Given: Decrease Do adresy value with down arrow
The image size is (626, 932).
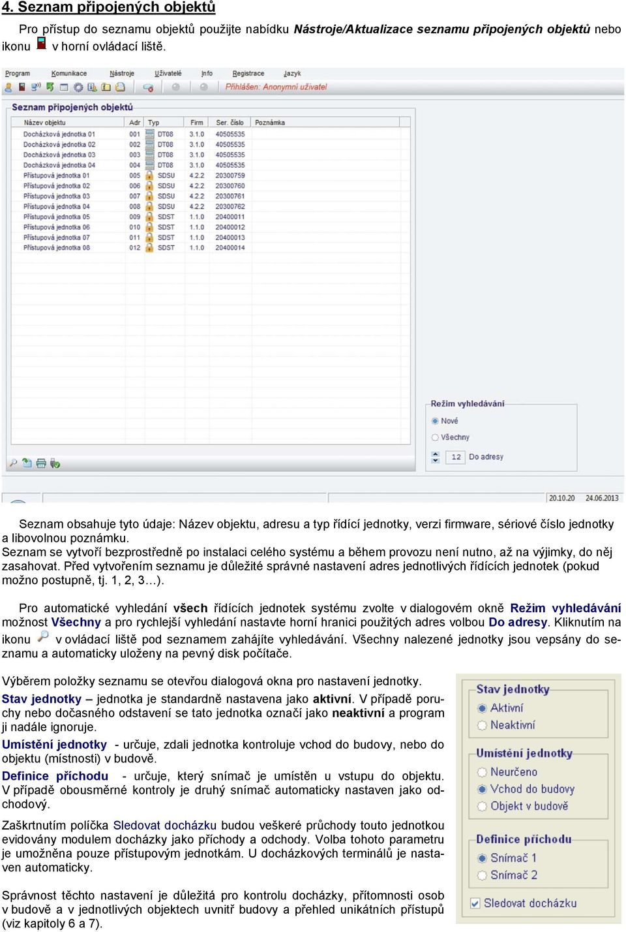Looking at the screenshot, I should [436, 460].
